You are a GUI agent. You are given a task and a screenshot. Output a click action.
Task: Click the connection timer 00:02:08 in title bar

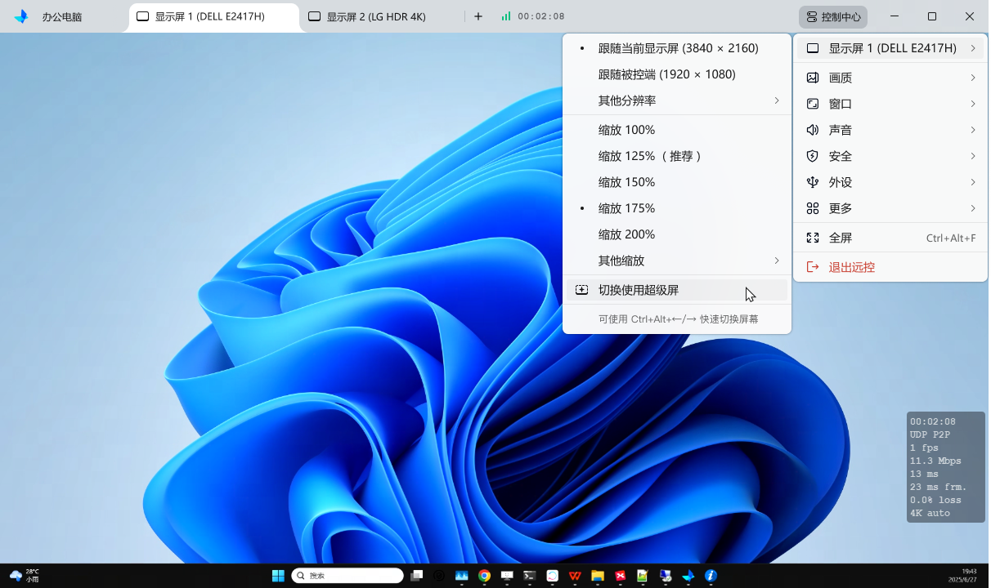pos(541,16)
